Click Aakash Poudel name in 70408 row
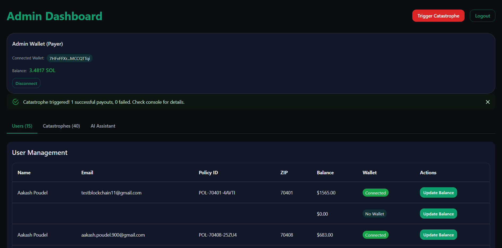The image size is (502, 248). 32,235
